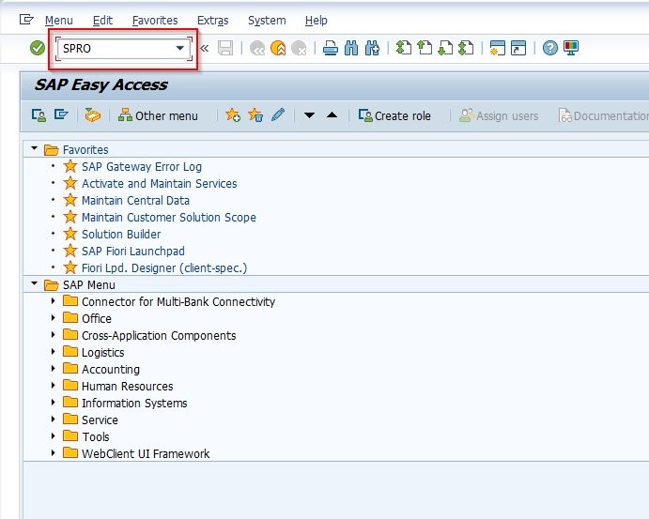
Task: Open the Help menu
Action: tap(316, 21)
